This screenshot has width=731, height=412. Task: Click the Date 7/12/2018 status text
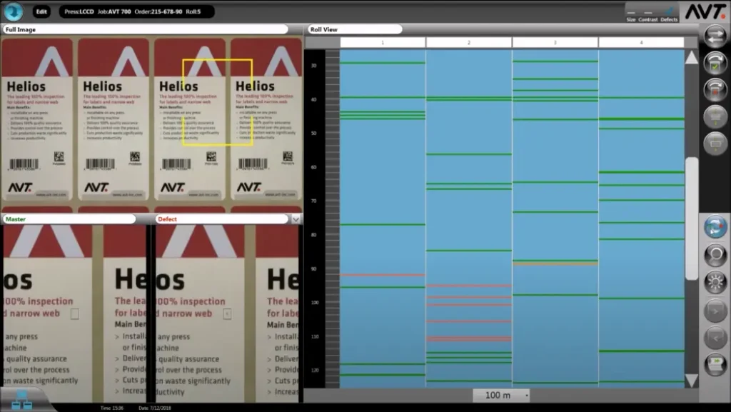[x=155, y=408]
